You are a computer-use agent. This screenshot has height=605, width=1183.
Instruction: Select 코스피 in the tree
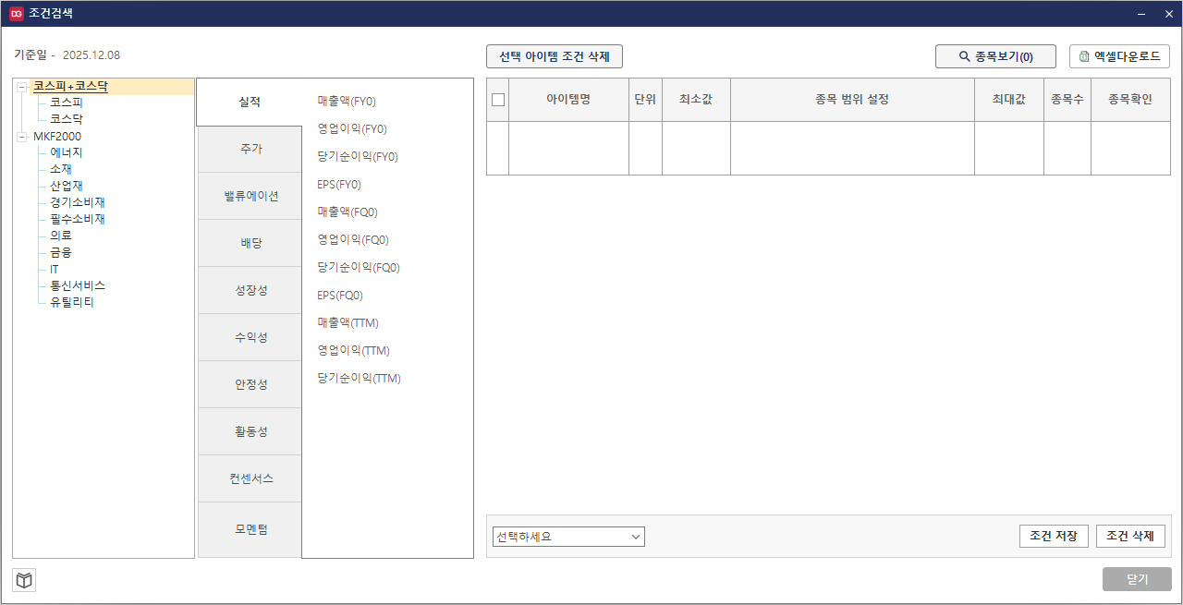(66, 103)
